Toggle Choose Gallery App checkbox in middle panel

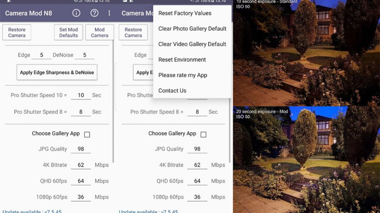tap(203, 135)
